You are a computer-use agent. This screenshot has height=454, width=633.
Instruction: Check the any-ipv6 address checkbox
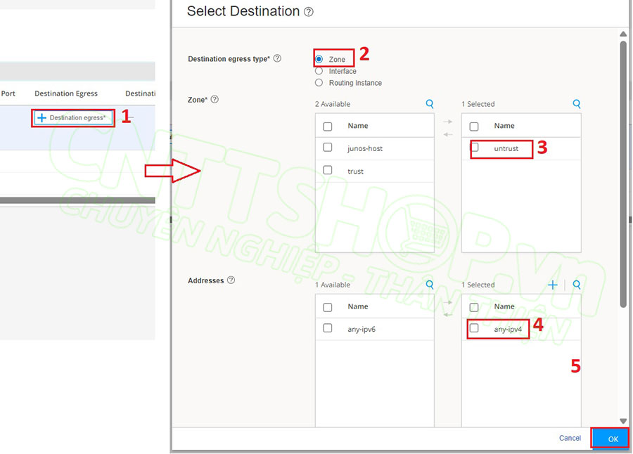tap(327, 328)
